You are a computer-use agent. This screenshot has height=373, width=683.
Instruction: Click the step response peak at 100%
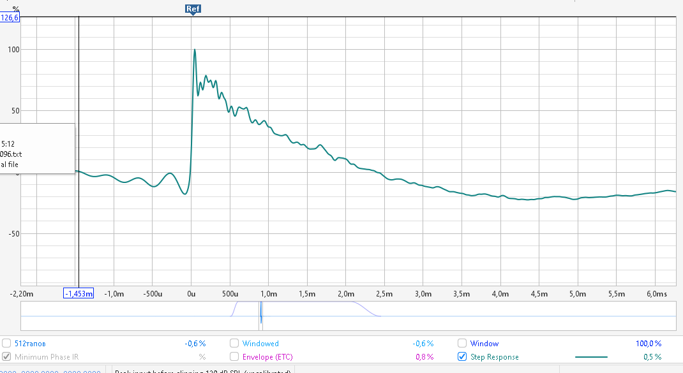tap(195, 50)
